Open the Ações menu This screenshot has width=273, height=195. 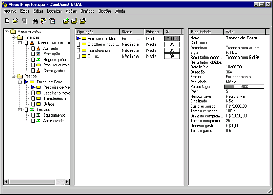(71, 11)
